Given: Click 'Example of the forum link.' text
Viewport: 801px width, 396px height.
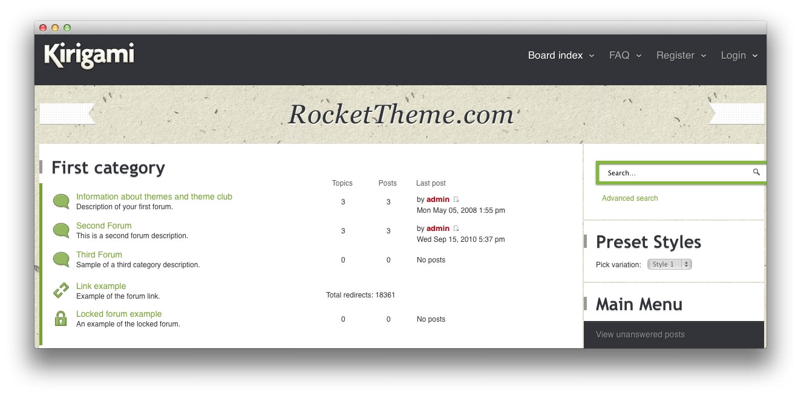Looking at the screenshot, I should click(x=118, y=296).
